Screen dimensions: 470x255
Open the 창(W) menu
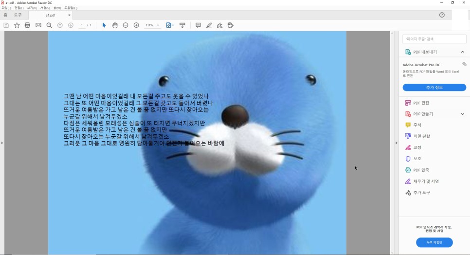tap(57, 8)
